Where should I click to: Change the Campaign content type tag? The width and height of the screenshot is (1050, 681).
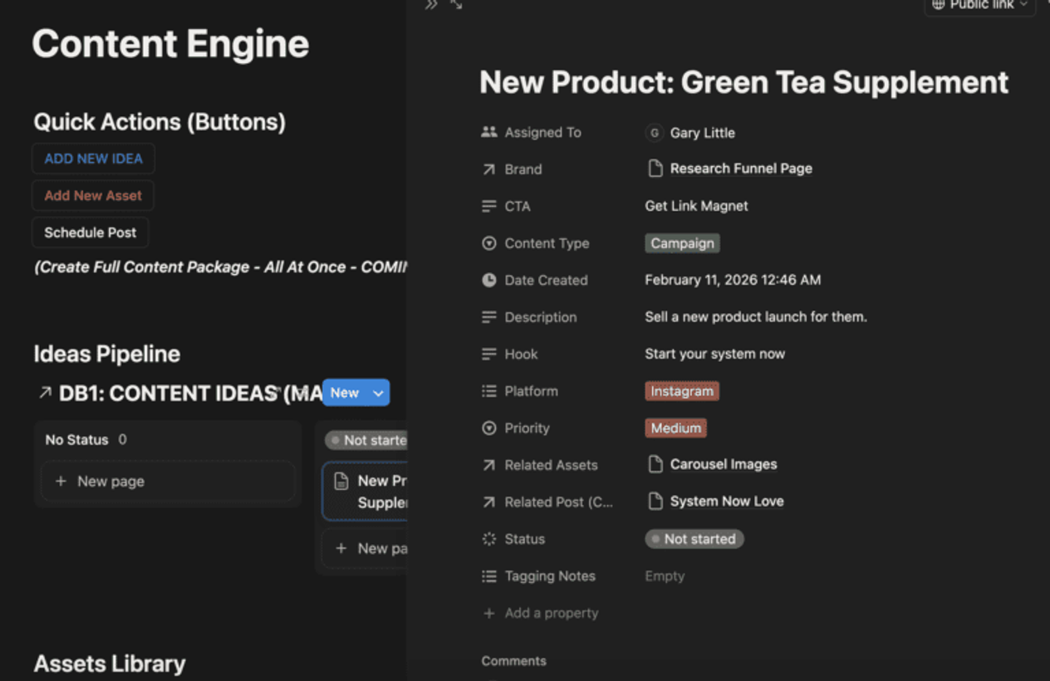coord(682,243)
